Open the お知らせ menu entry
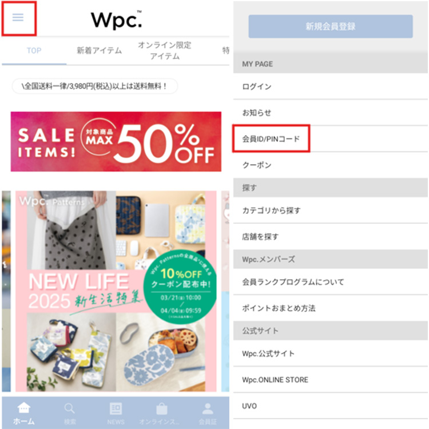Image resolution: width=429 pixels, height=429 pixels. pos(331,113)
